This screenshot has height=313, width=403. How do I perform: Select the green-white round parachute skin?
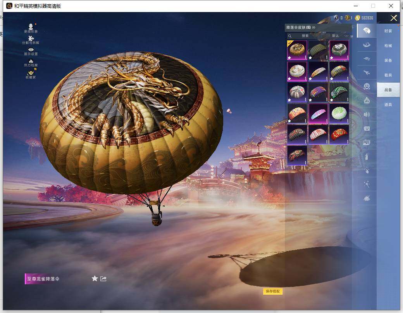pos(339,50)
